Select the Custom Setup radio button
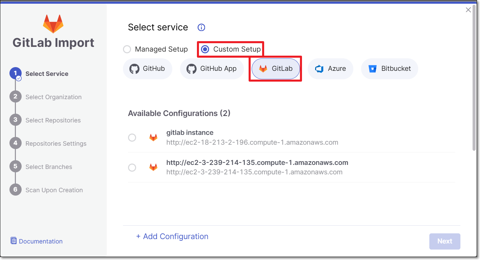The image size is (480, 260). 205,50
